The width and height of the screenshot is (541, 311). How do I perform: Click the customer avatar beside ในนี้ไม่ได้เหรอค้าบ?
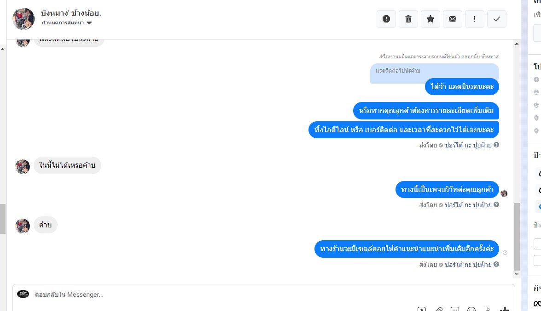coord(23,166)
